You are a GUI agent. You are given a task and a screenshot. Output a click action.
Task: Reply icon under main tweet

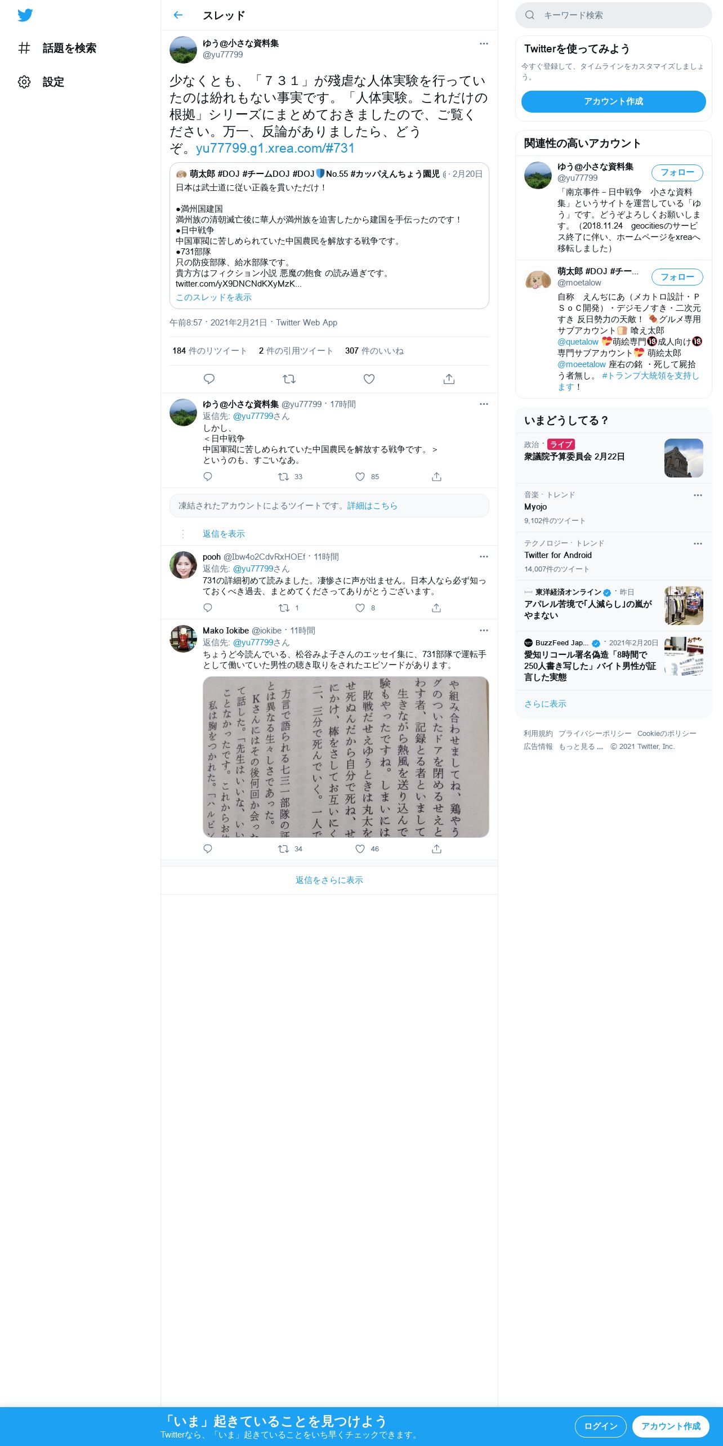click(x=209, y=379)
